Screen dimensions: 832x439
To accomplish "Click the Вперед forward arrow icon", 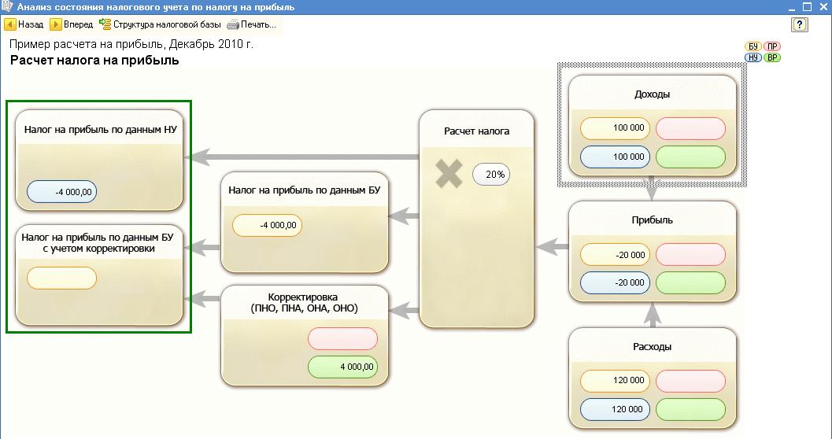I will coord(56,24).
